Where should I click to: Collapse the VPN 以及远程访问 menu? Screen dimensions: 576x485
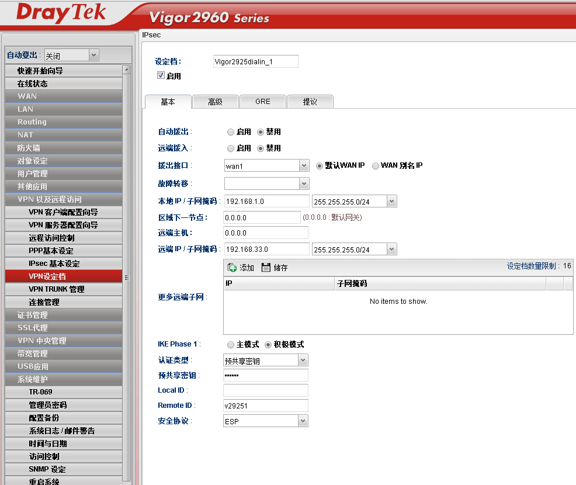[64, 199]
